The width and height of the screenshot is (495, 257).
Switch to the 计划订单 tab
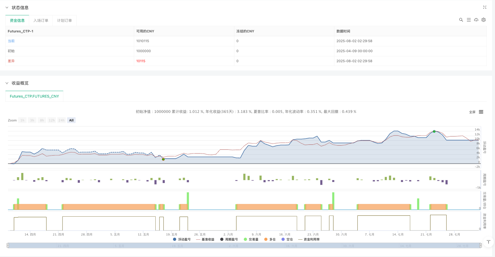coord(65,20)
